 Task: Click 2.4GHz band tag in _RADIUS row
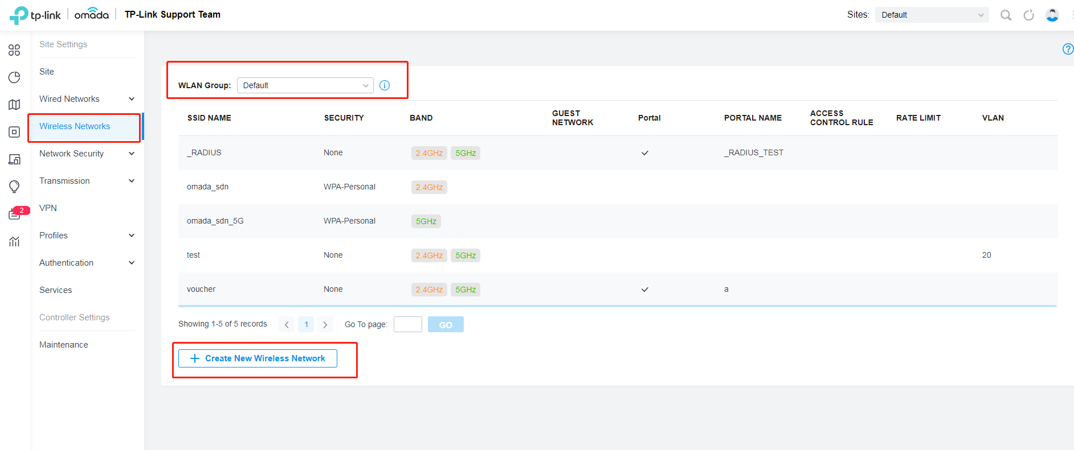[x=429, y=153]
